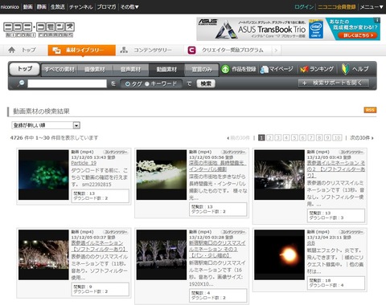The height and width of the screenshot is (305, 386).
Task: Open 動画 in the top navigation
Action: click(27, 6)
